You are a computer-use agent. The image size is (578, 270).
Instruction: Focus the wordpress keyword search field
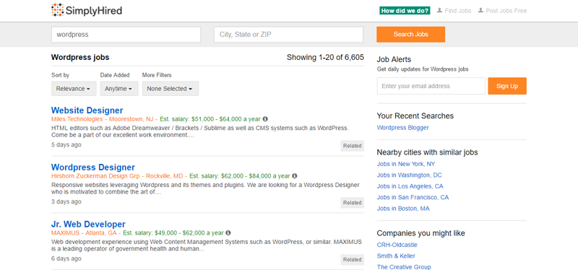coord(126,35)
